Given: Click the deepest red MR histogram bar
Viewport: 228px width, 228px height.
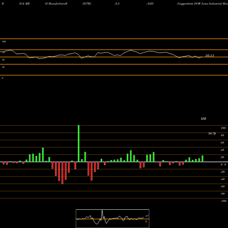Looking at the screenshot, I should (x=62, y=173).
